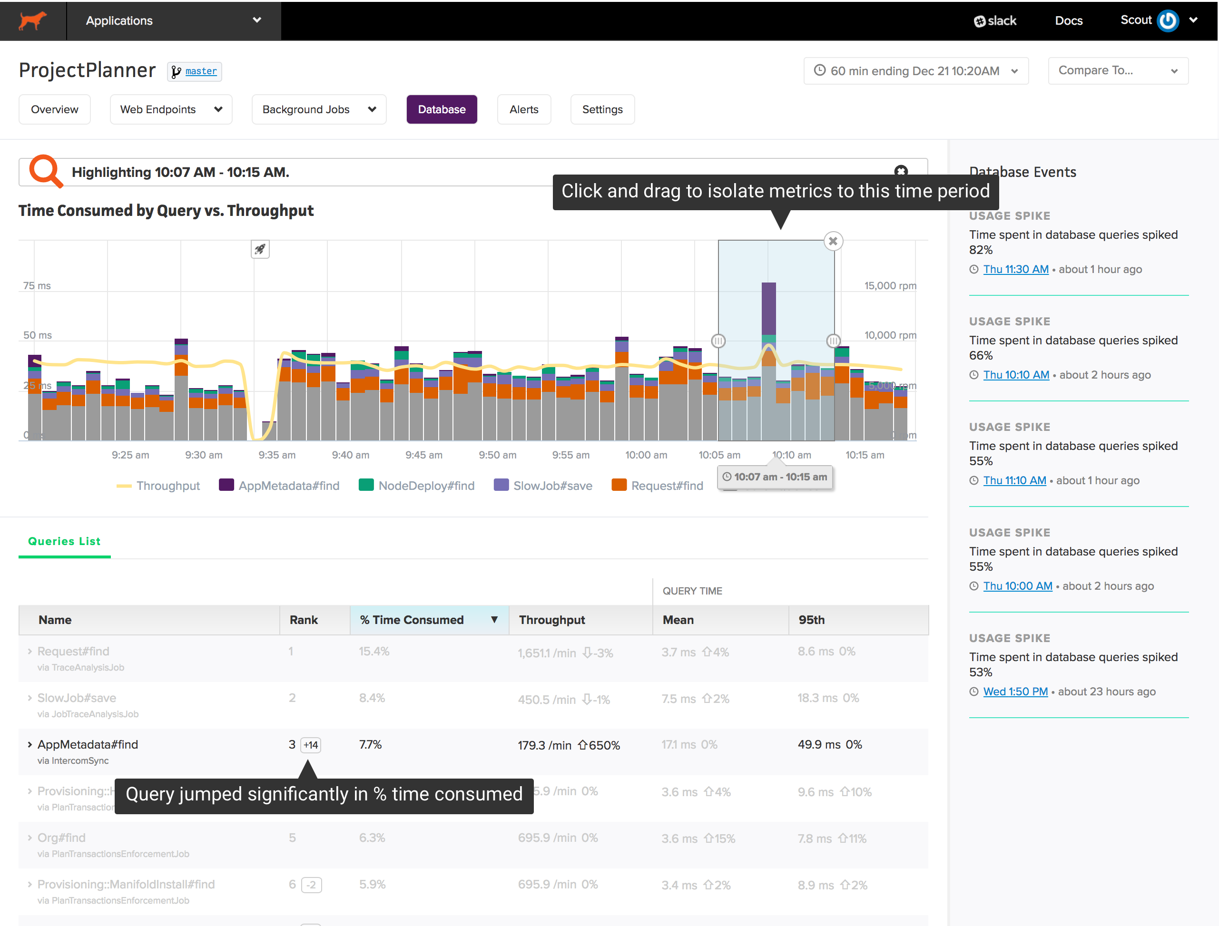The image size is (1219, 926).
Task: Click the NodeDeploy#find green color swatch
Action: point(366,485)
